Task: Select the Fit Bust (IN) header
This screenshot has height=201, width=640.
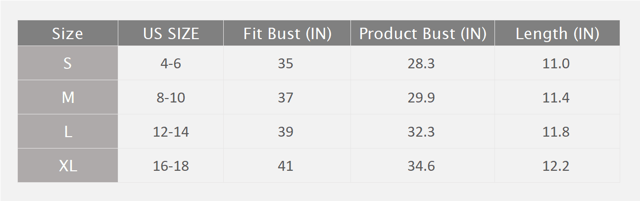Action: pos(287,33)
